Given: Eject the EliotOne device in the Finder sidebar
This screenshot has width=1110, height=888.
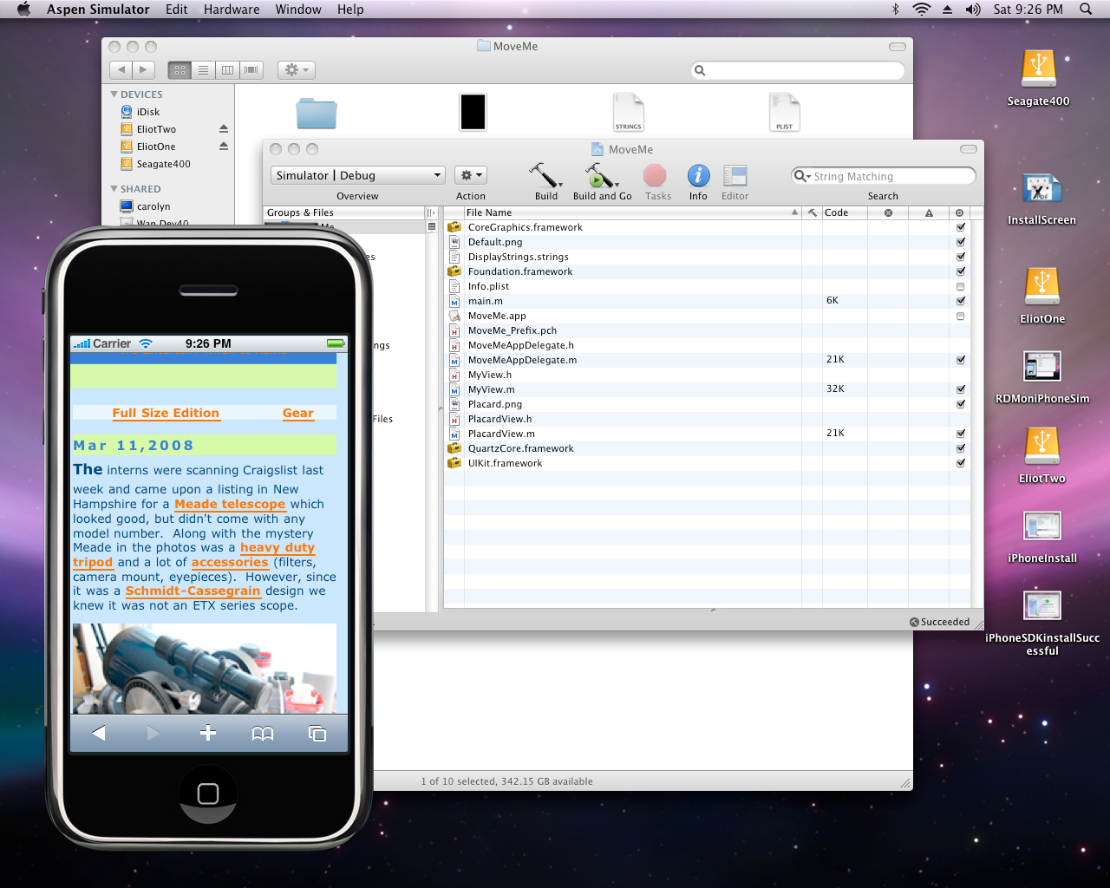Looking at the screenshot, I should 223,147.
